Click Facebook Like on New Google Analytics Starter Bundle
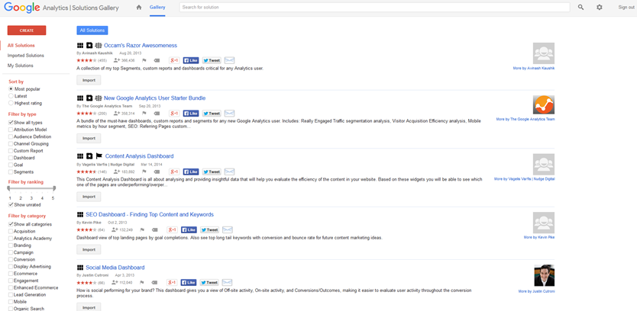 [x=191, y=113]
